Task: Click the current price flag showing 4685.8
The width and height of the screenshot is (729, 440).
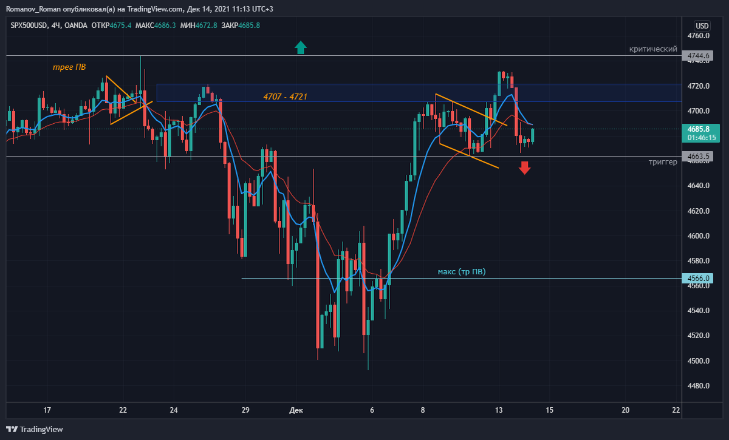Action: point(700,129)
